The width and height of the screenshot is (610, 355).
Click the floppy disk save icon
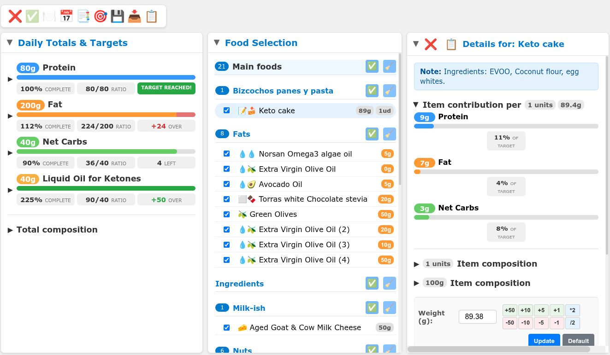pyautogui.click(x=117, y=16)
